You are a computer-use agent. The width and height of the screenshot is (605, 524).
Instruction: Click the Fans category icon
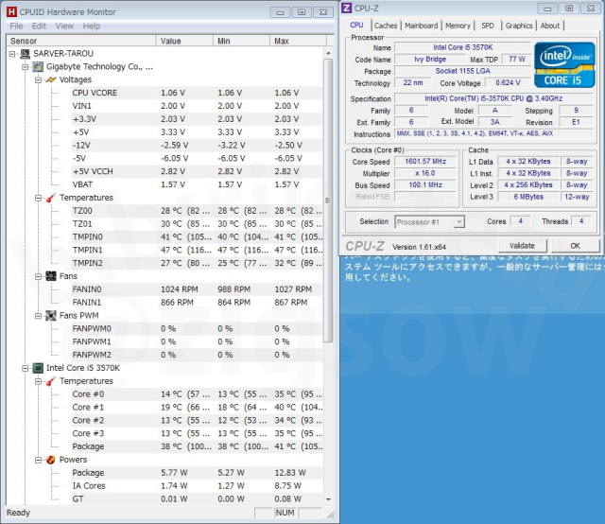pos(51,276)
